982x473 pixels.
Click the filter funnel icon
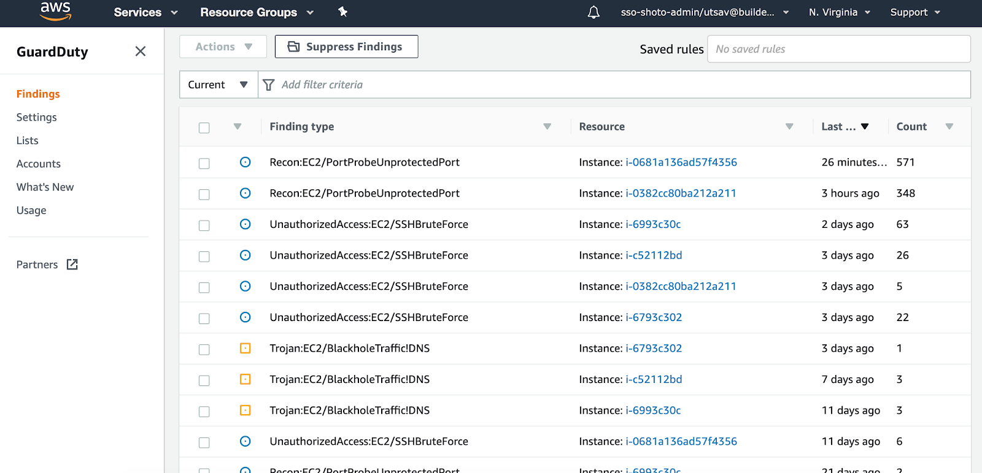pos(269,85)
